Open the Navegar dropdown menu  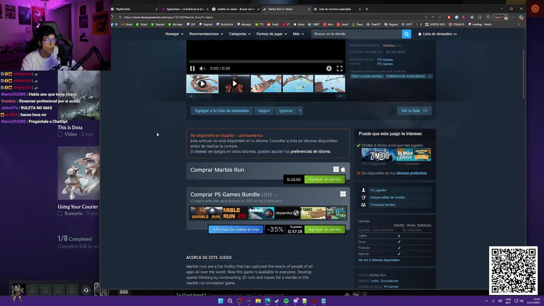pyautogui.click(x=174, y=34)
